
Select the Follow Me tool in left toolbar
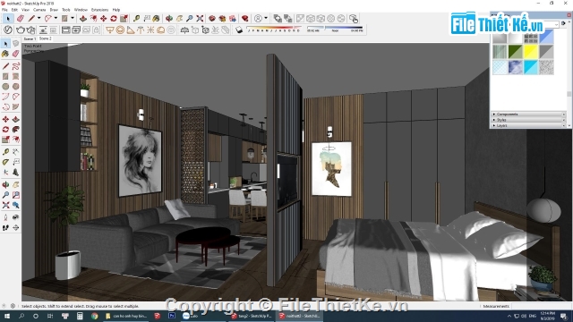16,129
